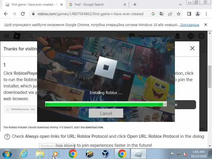212x159 pixels.
Task: Launch Internet Explorer from taskbar
Action: [24, 154]
